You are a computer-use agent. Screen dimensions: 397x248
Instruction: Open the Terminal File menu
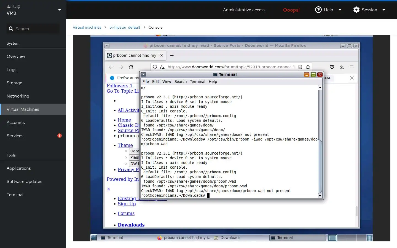(146, 82)
